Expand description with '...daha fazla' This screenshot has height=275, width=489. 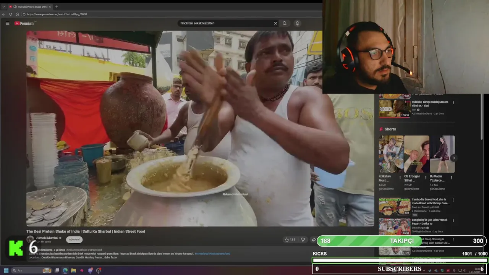[x=110, y=257]
